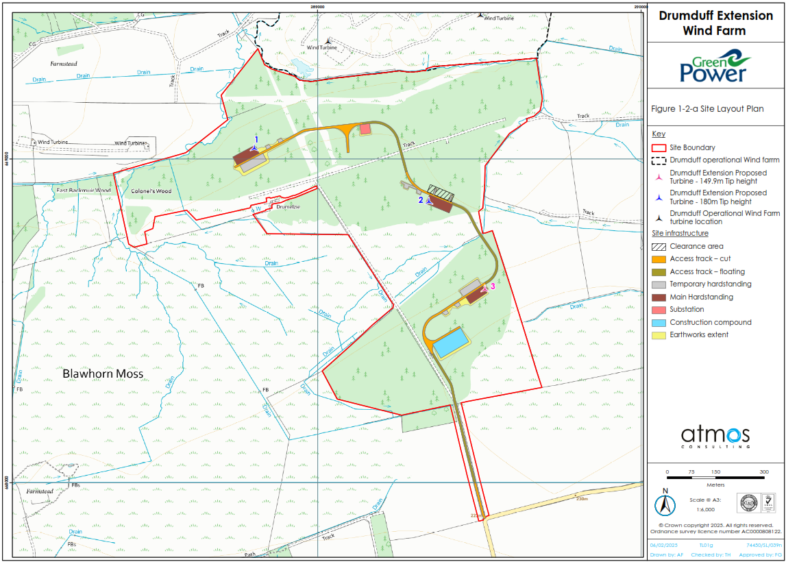Click the 149.9m tip height turbine key symbol
This screenshot has width=786, height=562.
(x=659, y=178)
